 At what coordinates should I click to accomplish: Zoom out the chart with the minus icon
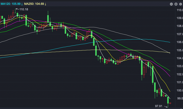click(x=171, y=4)
